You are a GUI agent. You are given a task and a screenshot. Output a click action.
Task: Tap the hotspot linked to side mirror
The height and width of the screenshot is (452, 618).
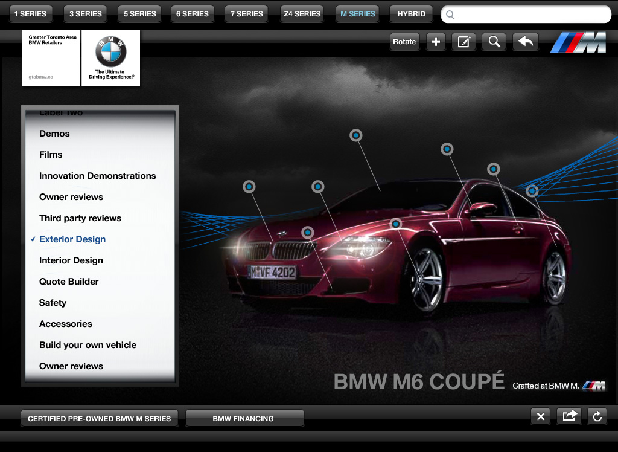point(447,149)
